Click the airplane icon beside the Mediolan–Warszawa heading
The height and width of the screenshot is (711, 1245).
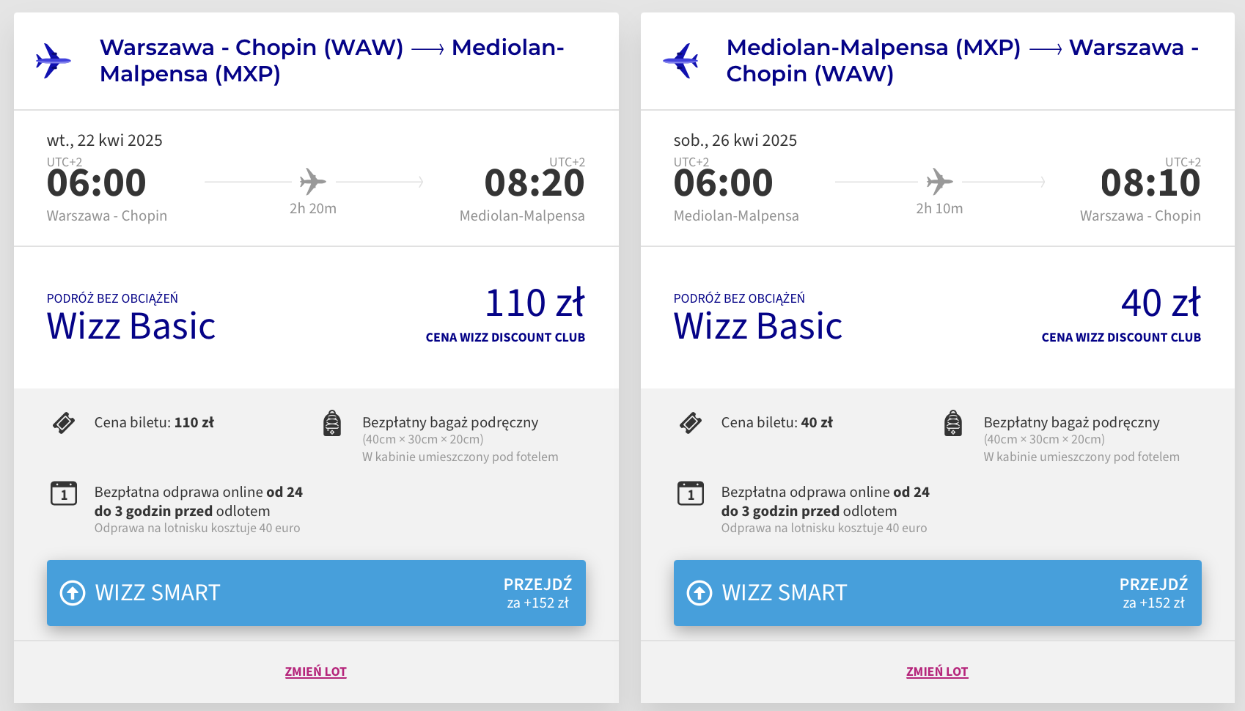(x=680, y=60)
